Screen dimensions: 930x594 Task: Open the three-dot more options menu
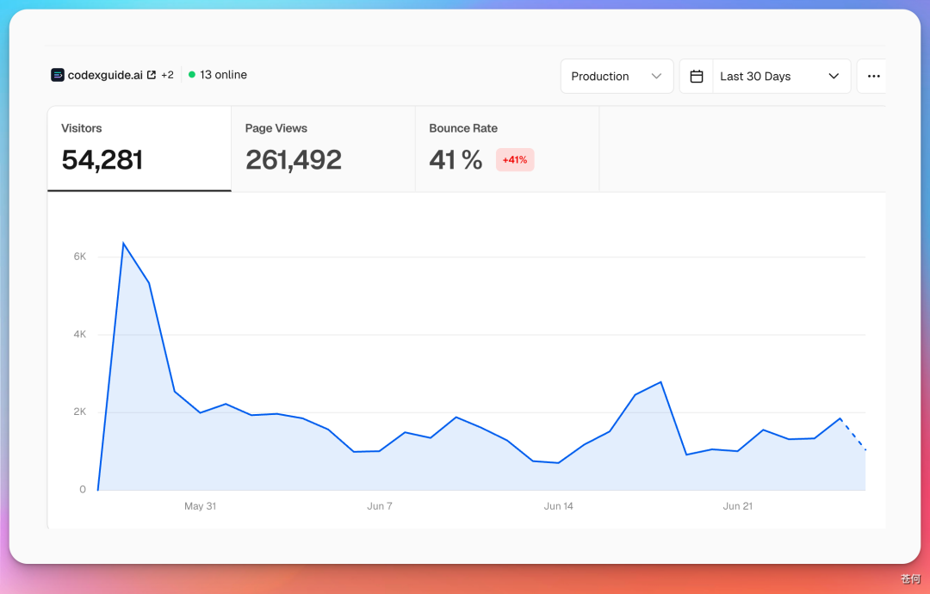[873, 76]
